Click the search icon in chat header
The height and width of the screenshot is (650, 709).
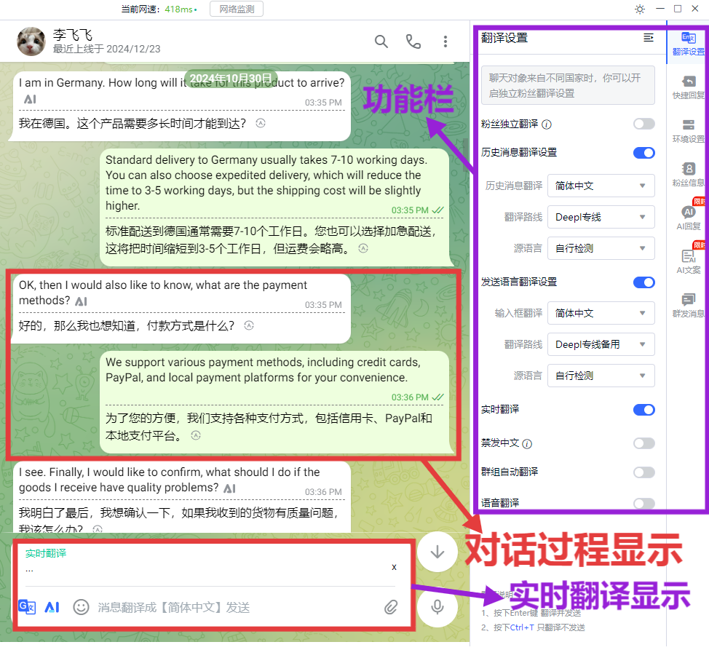pos(381,42)
